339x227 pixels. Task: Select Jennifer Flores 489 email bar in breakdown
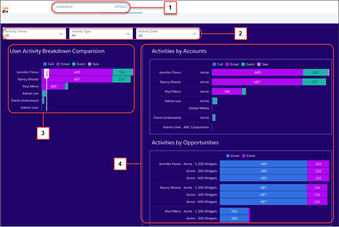pyautogui.click(x=81, y=72)
